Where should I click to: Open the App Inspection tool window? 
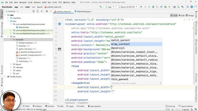click(94, 106)
